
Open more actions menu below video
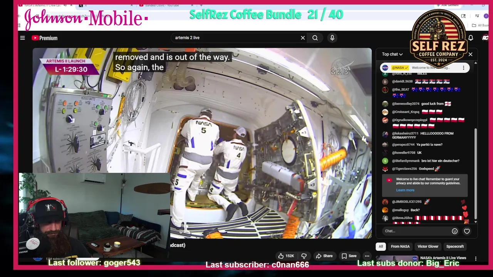click(367, 256)
